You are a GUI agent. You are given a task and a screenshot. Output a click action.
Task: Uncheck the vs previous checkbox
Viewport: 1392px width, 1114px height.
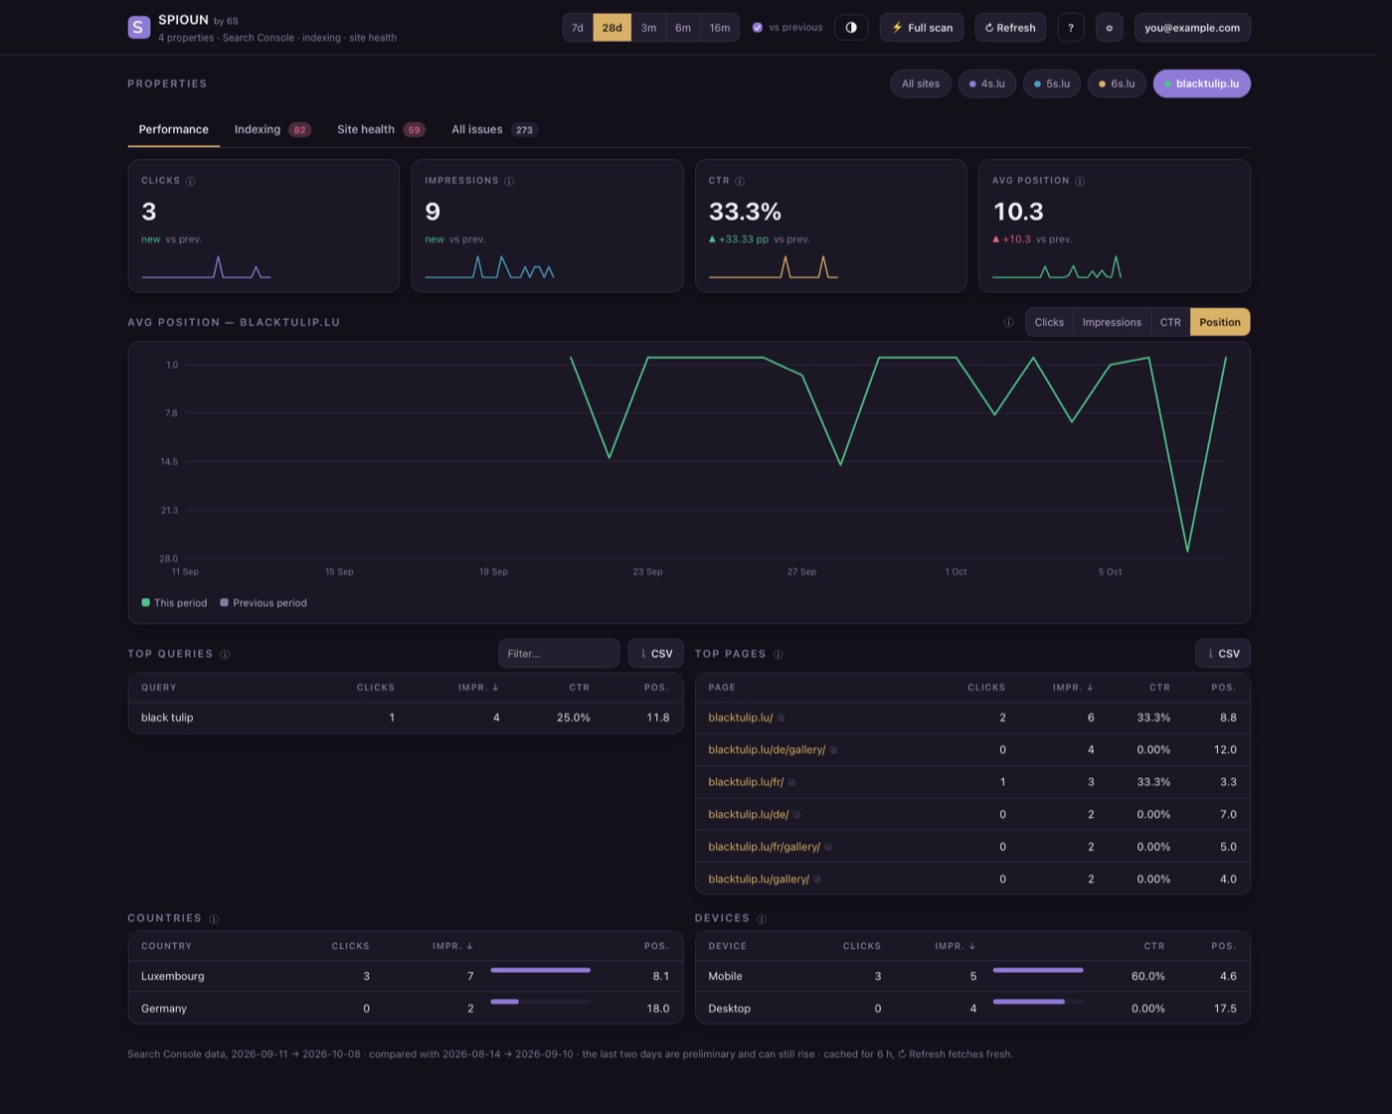coord(758,28)
